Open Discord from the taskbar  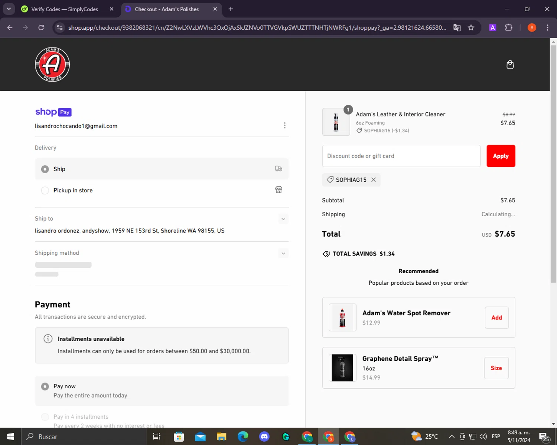click(264, 436)
